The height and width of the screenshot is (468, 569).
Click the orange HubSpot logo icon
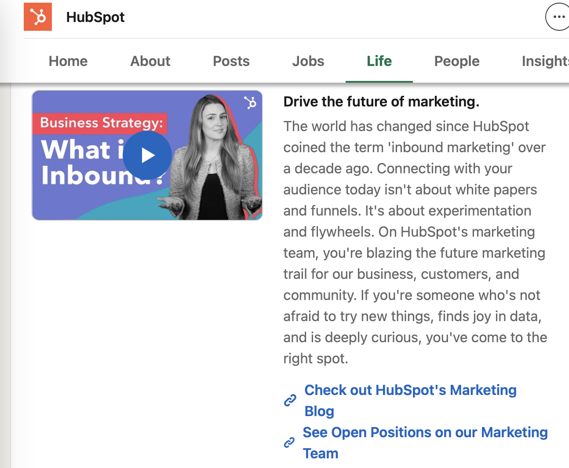38,17
